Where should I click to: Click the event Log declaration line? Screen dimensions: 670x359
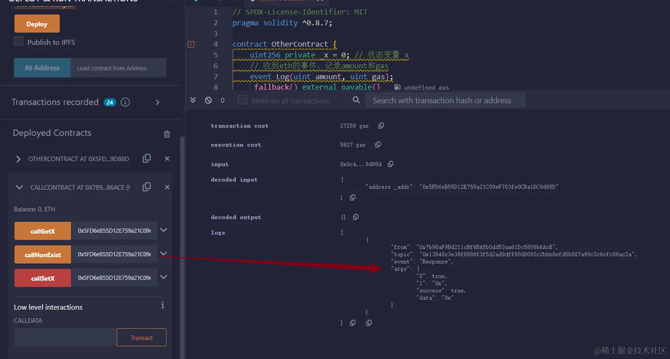[x=322, y=77]
